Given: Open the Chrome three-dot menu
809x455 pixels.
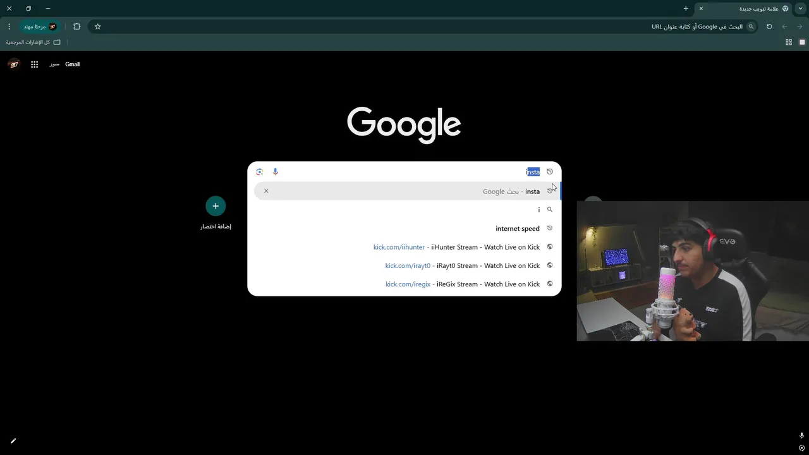Looking at the screenshot, I should click(9, 27).
